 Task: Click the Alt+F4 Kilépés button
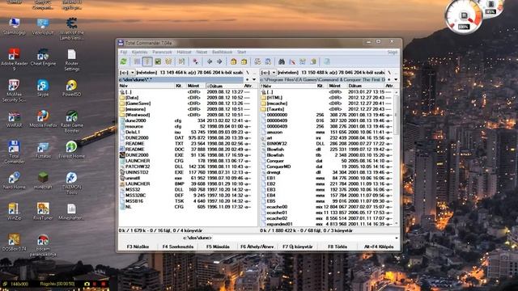coord(379,247)
